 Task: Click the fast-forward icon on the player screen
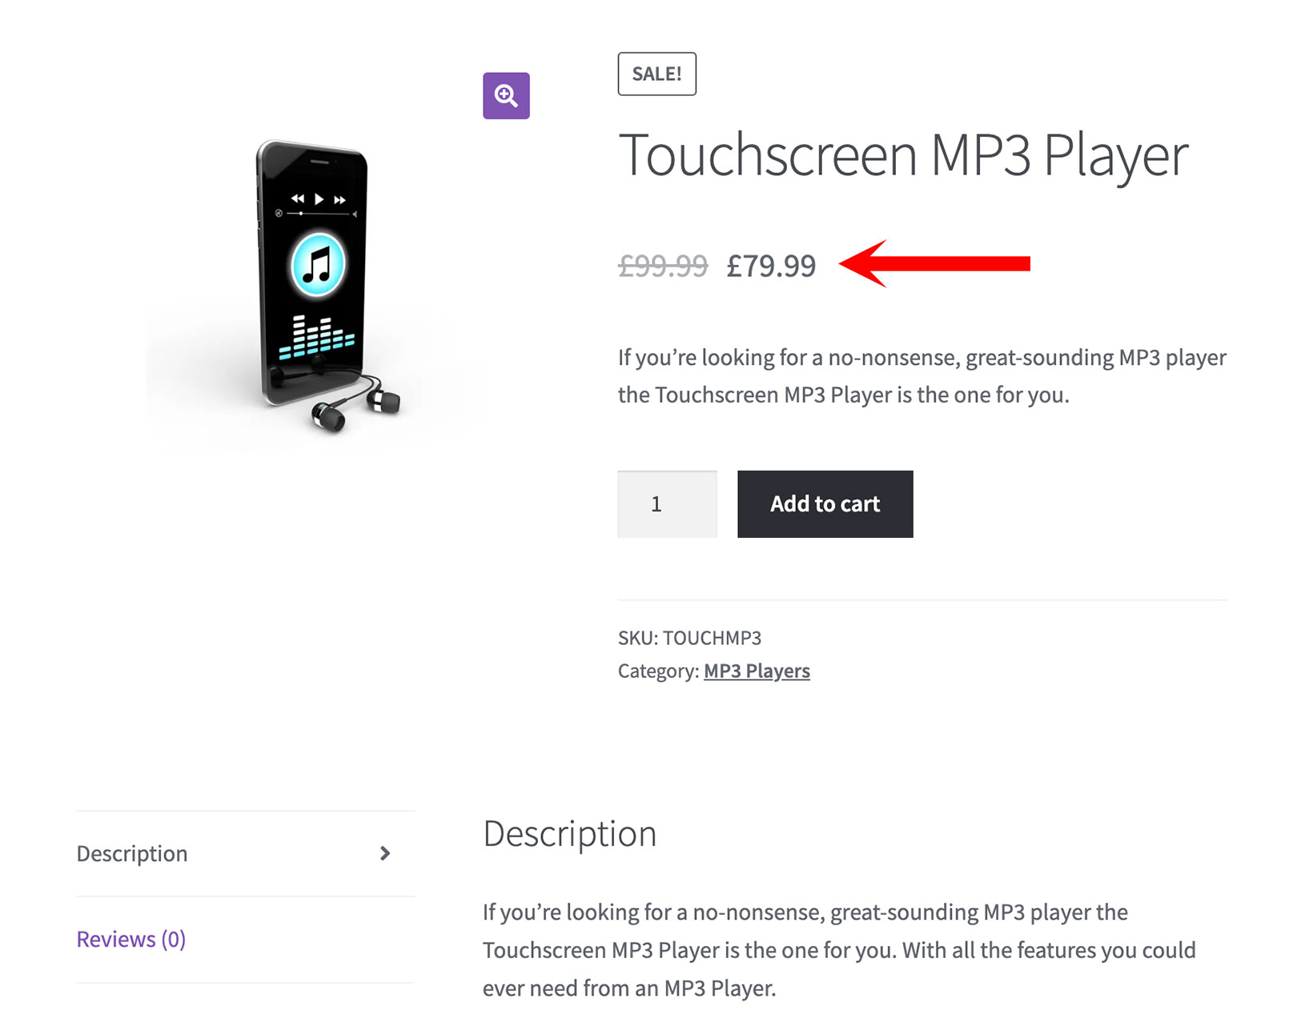(339, 200)
